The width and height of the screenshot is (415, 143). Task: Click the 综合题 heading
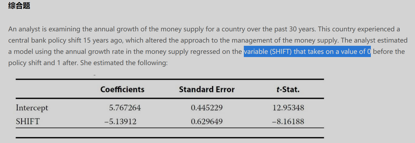pyautogui.click(x=19, y=6)
